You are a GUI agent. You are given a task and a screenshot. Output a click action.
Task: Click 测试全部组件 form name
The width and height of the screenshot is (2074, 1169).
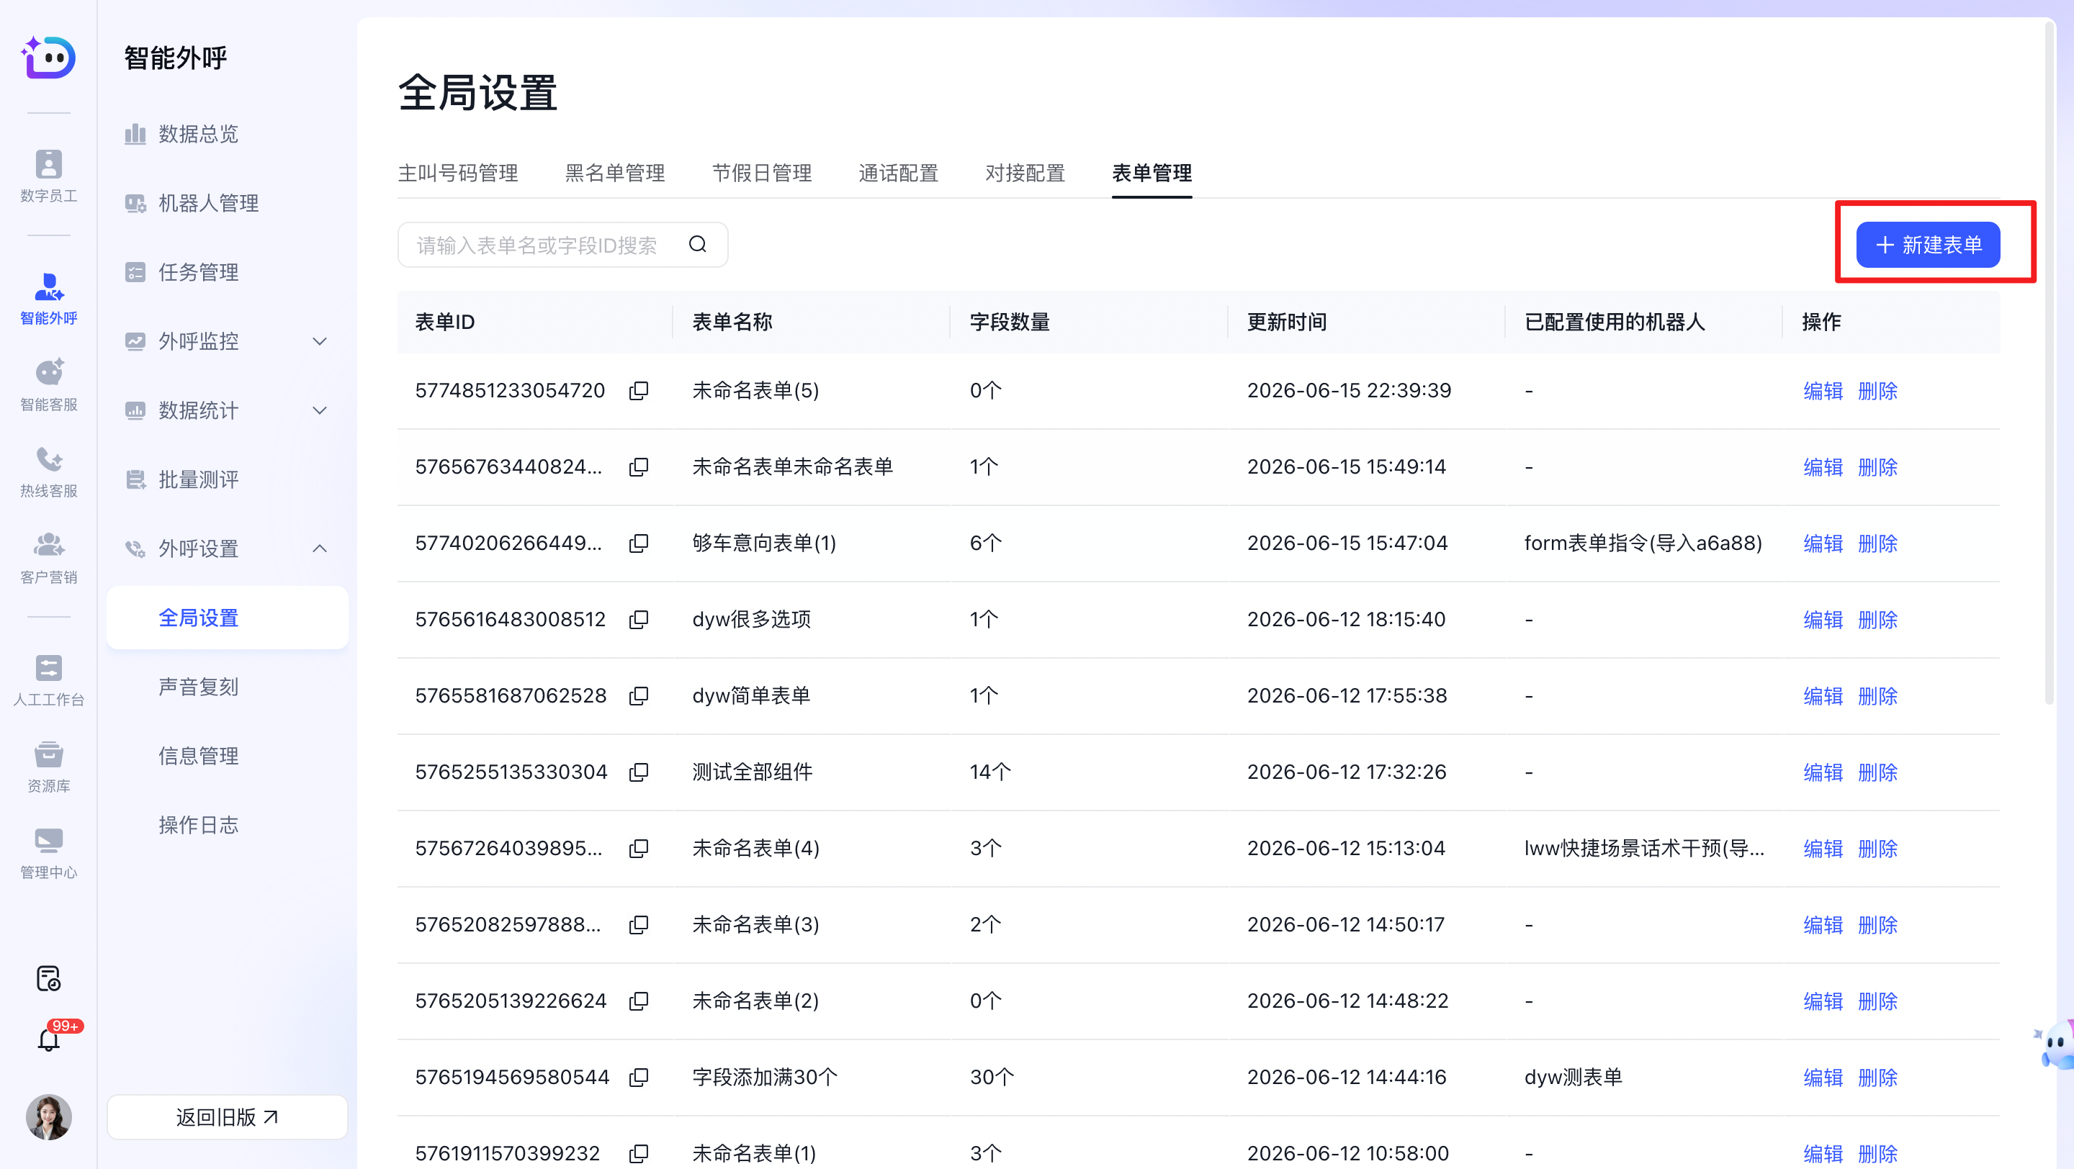(752, 772)
